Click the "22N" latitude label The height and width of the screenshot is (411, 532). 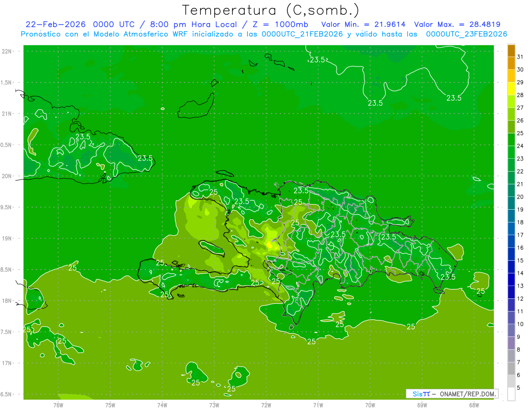7,51
